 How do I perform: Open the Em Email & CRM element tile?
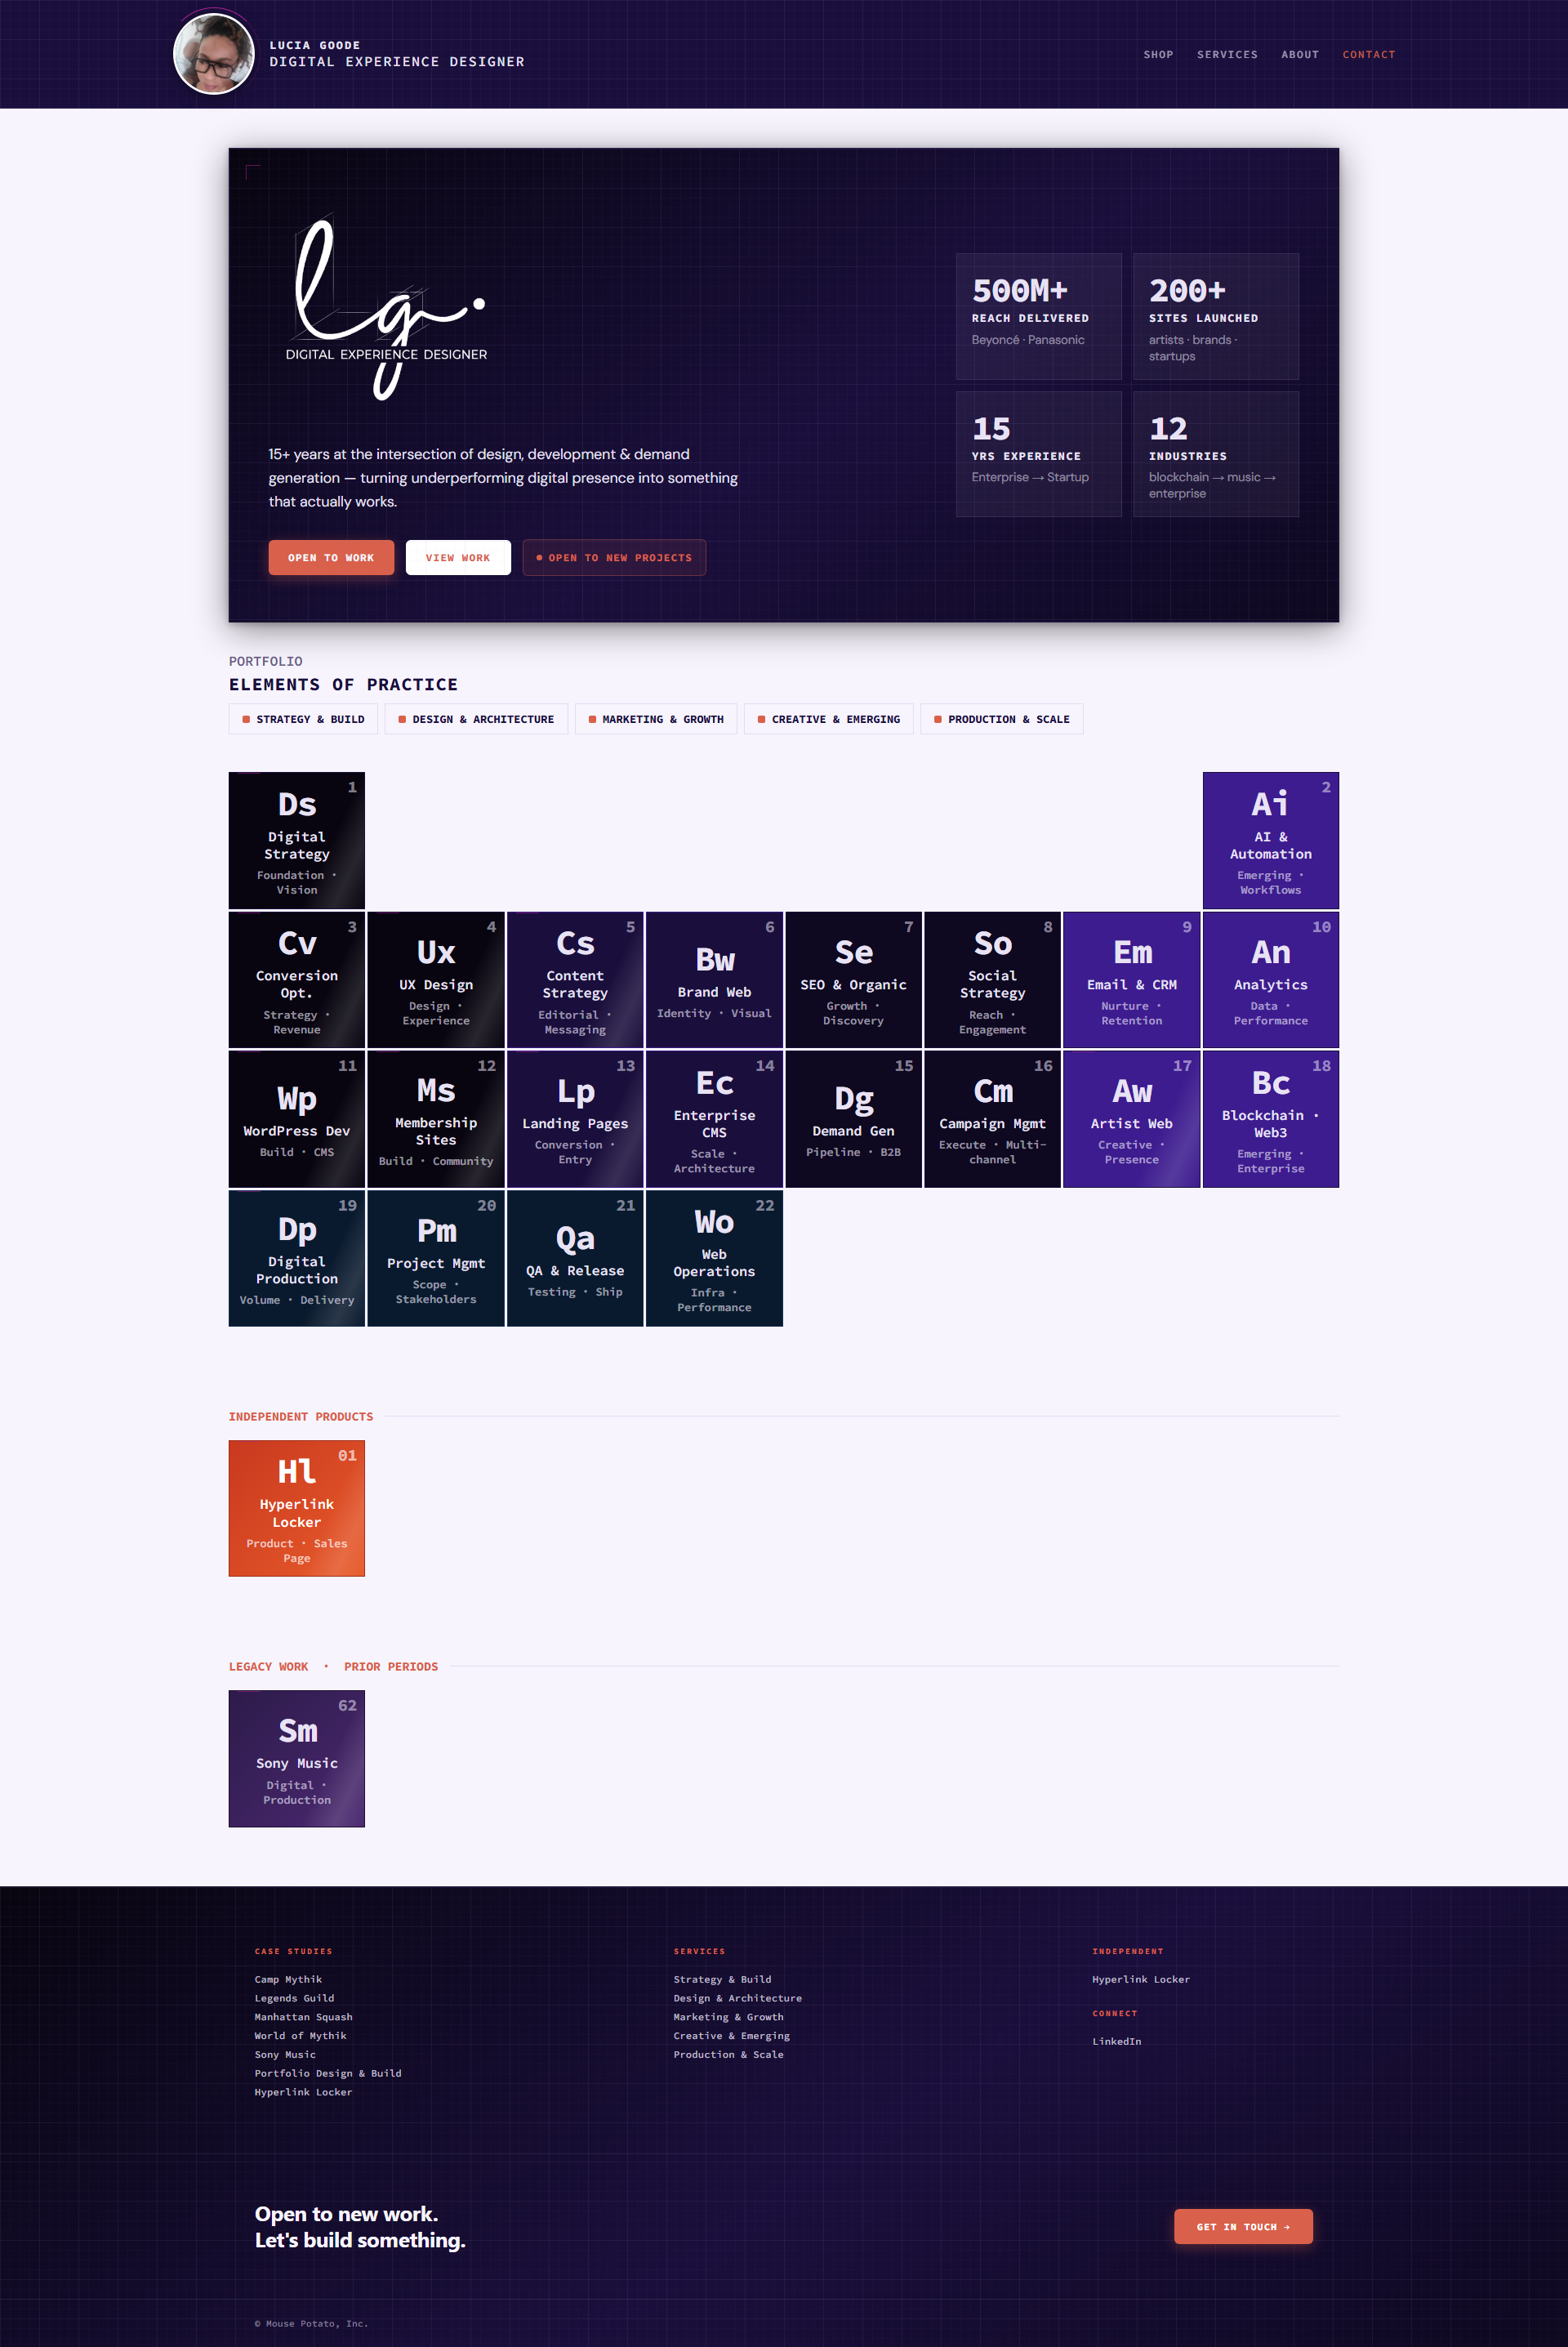(x=1132, y=980)
